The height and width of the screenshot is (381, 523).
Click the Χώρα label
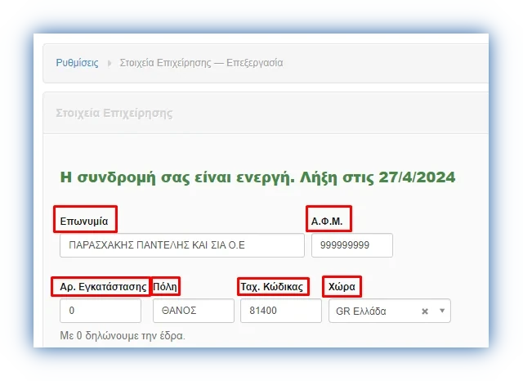342,287
